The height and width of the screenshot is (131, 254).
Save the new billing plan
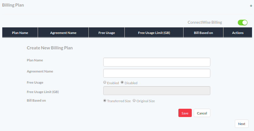185,113
